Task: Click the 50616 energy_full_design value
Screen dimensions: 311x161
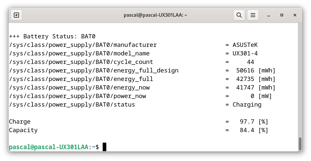Action: click(245, 70)
